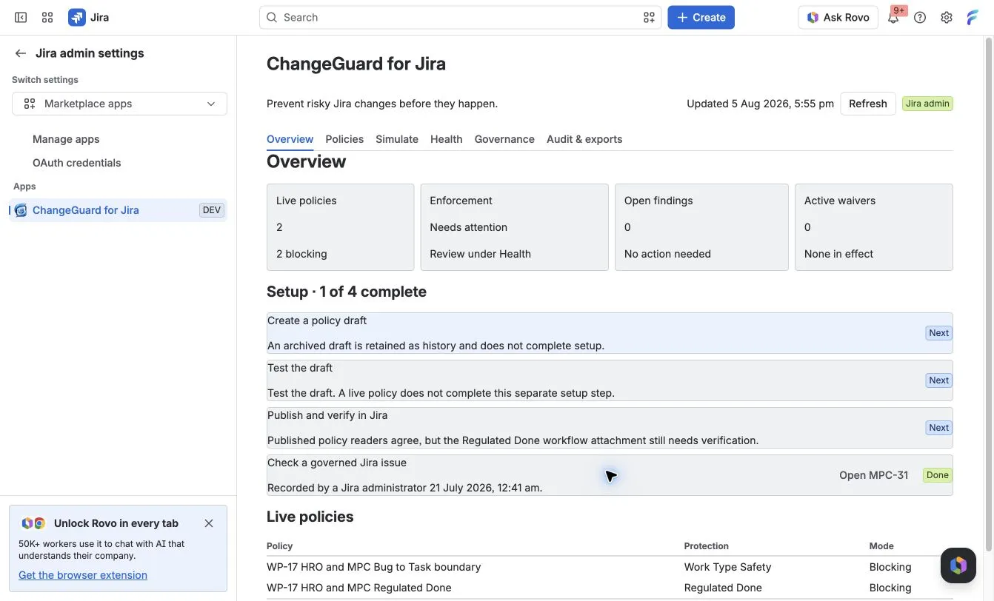Click the Get the browser extension link
The image size is (994, 601).
click(83, 575)
